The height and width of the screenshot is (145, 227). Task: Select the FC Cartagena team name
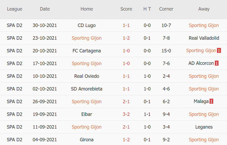(87, 51)
